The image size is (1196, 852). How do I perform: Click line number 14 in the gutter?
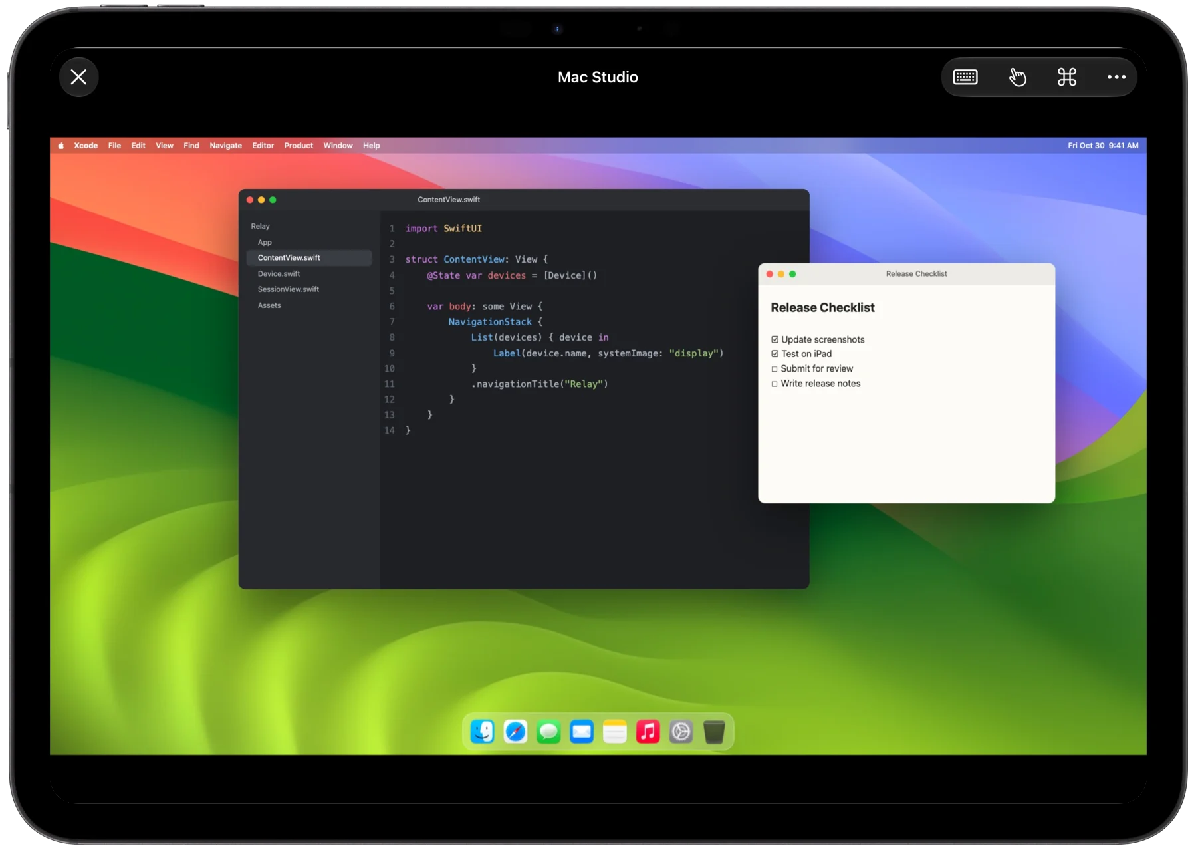click(390, 431)
